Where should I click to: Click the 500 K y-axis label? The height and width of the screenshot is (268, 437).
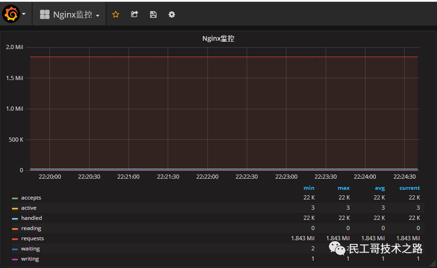click(16, 140)
